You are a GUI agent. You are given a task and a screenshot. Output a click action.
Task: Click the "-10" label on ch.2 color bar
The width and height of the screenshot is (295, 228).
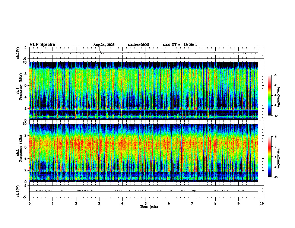click(275, 177)
